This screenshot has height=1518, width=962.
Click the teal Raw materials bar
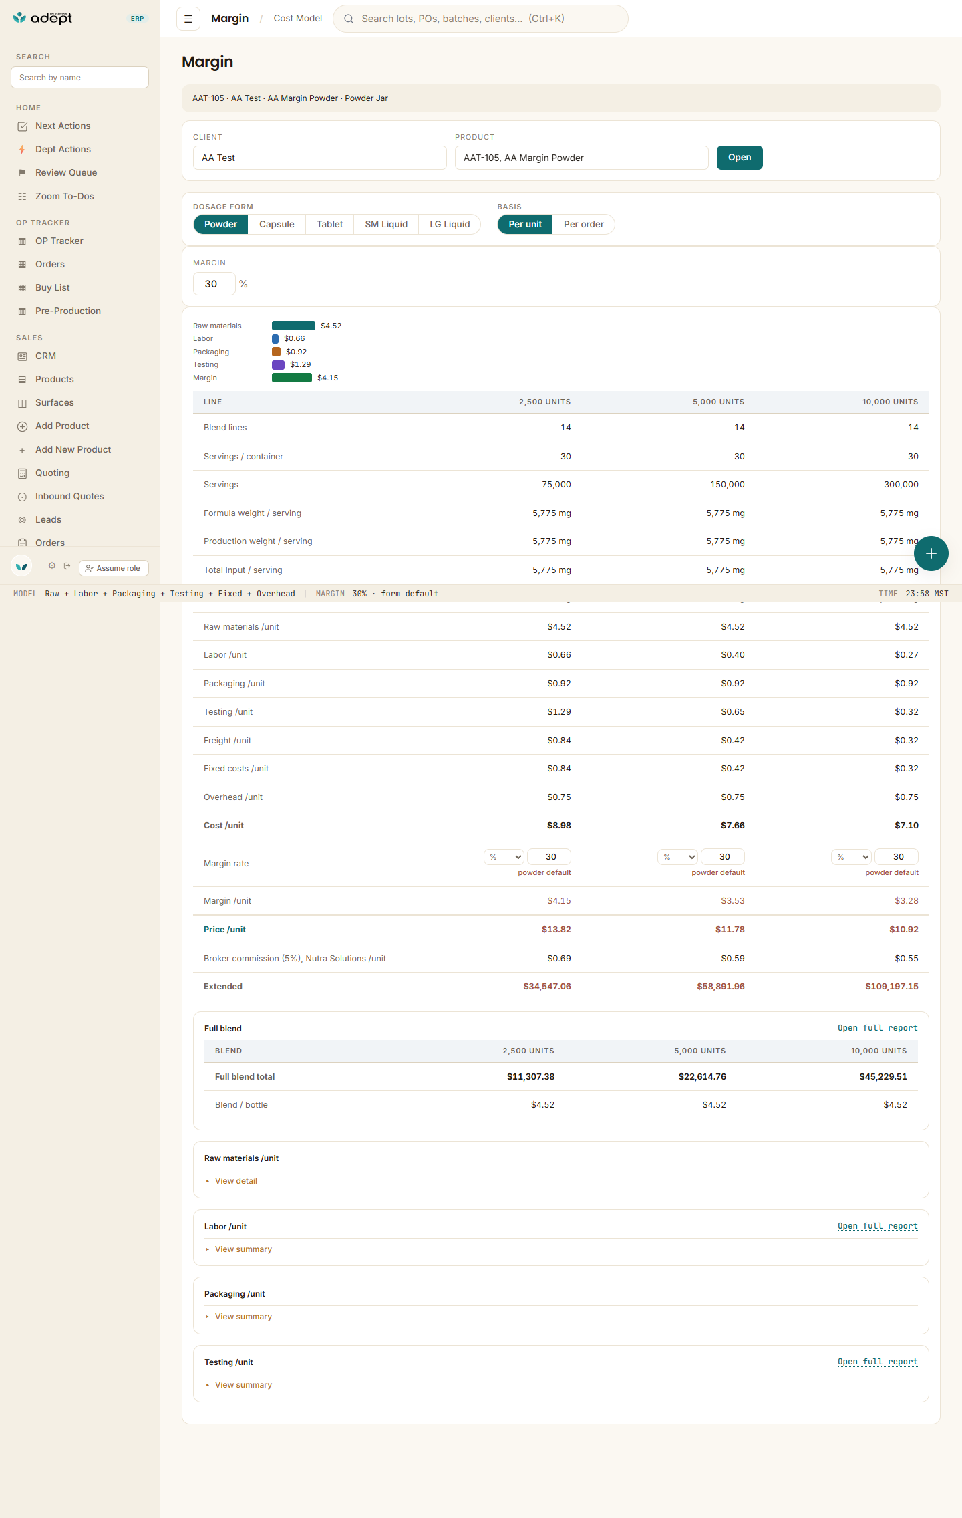pyautogui.click(x=293, y=326)
